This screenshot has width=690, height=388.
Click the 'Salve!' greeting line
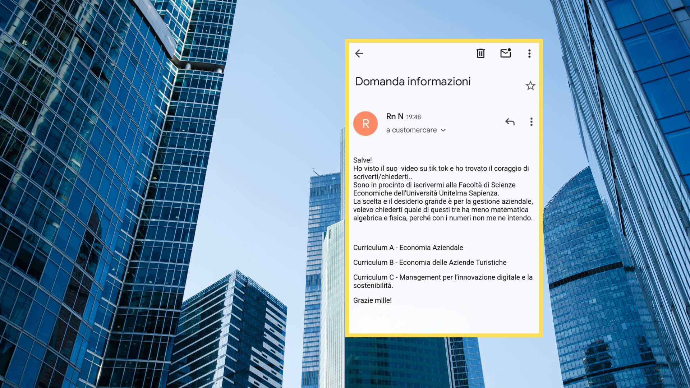(362, 160)
